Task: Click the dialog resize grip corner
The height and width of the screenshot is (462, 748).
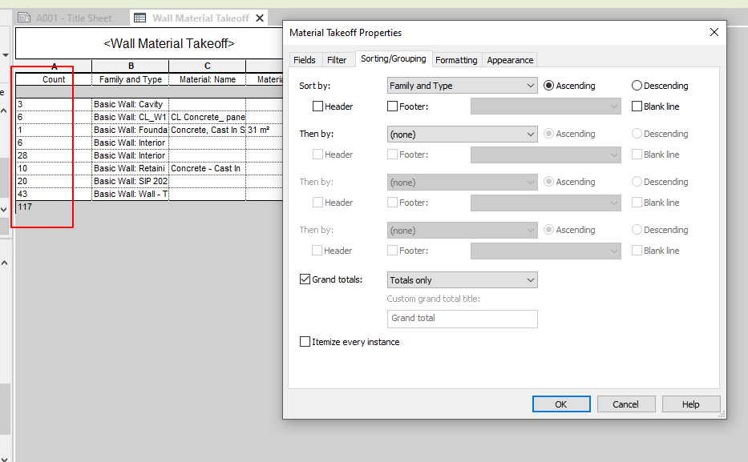Action: (x=722, y=415)
